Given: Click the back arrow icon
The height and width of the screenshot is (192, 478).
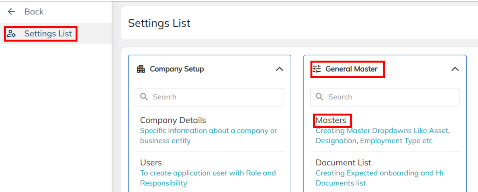Looking at the screenshot, I should click(11, 12).
